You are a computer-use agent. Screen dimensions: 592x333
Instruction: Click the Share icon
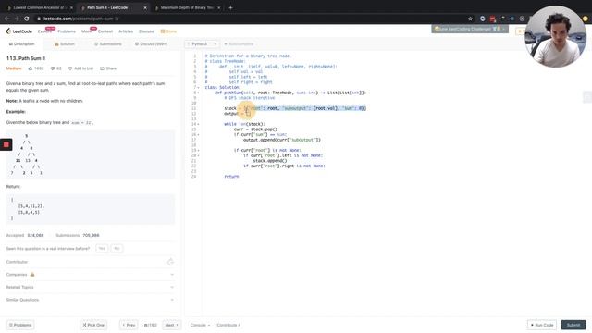(102, 68)
